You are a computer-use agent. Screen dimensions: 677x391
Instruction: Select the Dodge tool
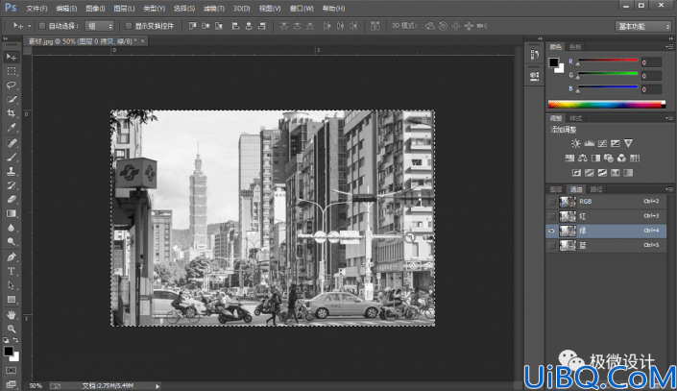pos(12,242)
